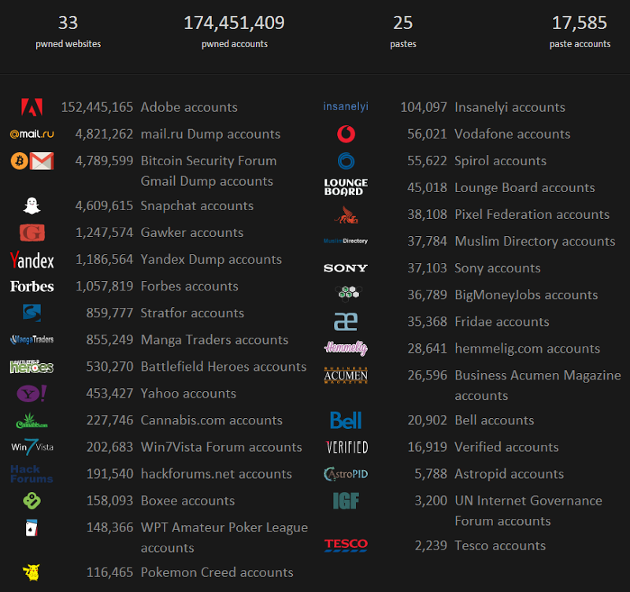This screenshot has height=592, width=630.
Task: Click the Verified logo
Action: [346, 447]
